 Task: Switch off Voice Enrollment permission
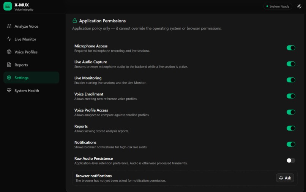coord(291,96)
